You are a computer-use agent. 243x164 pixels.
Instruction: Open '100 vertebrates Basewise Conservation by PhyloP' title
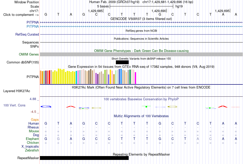coord(141,99)
